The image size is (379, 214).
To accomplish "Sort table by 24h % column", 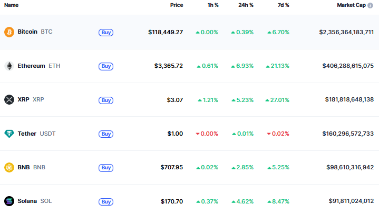I will tap(246, 5).
